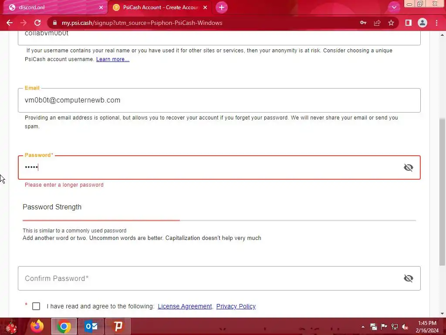Share this page via share icon

(x=377, y=23)
